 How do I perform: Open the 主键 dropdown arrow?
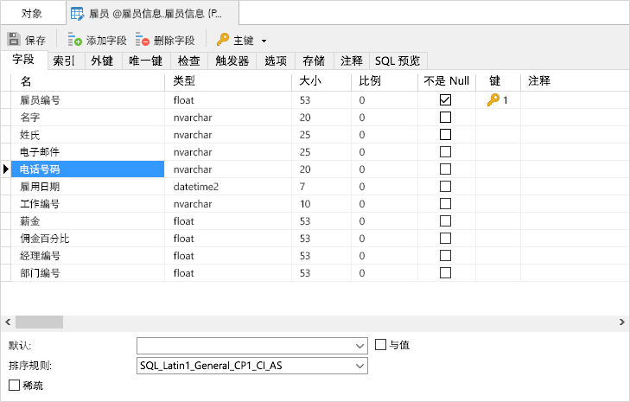tap(264, 41)
